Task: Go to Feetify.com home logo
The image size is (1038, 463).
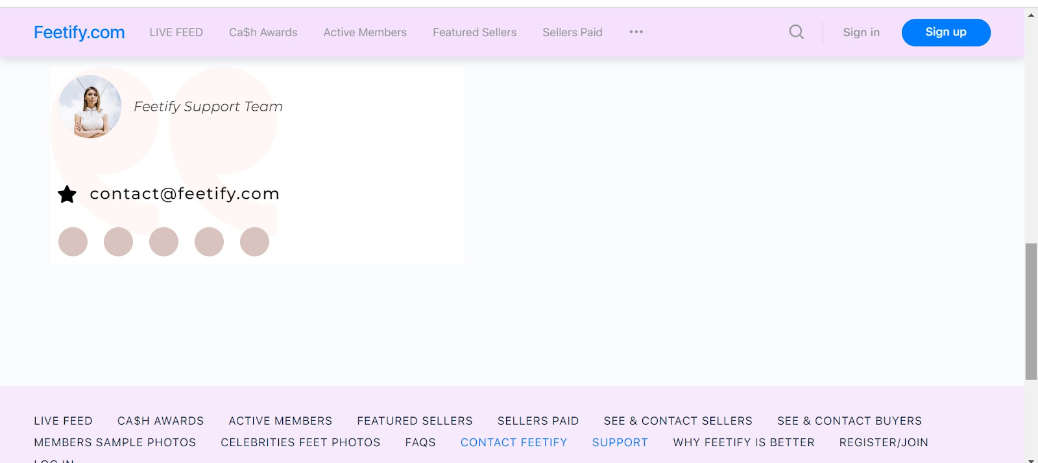Action: pyautogui.click(x=79, y=32)
